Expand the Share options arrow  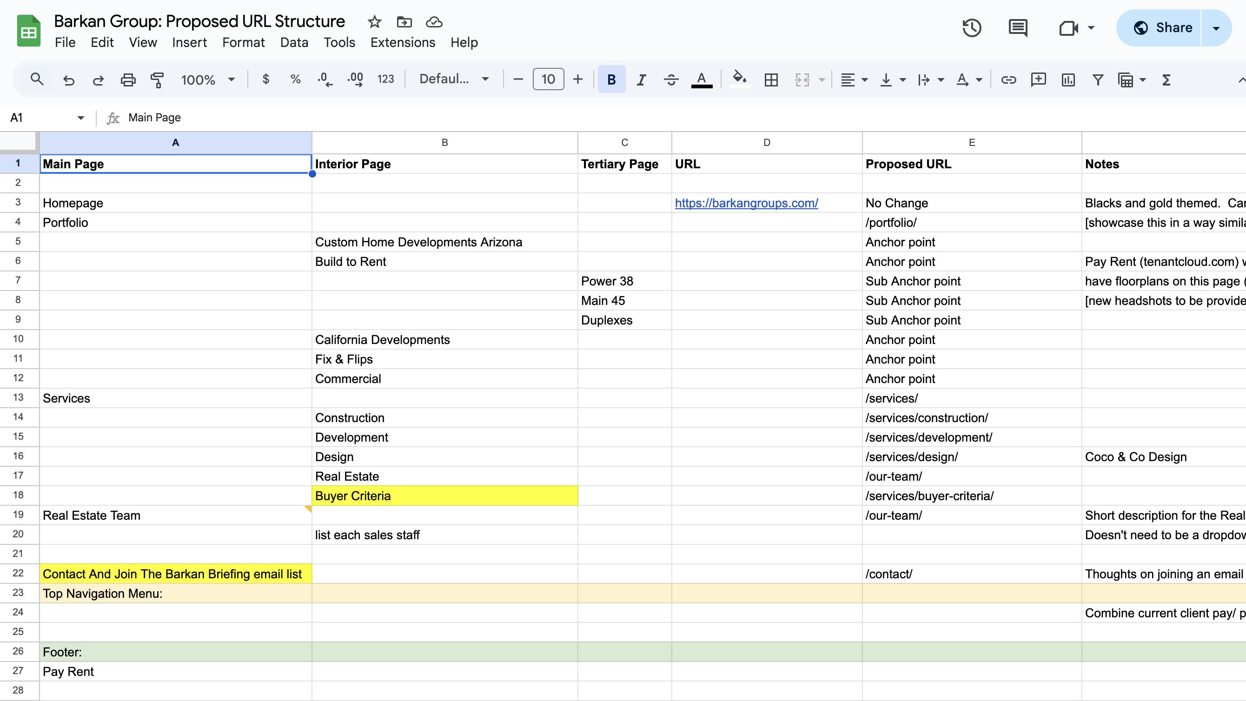(x=1216, y=27)
